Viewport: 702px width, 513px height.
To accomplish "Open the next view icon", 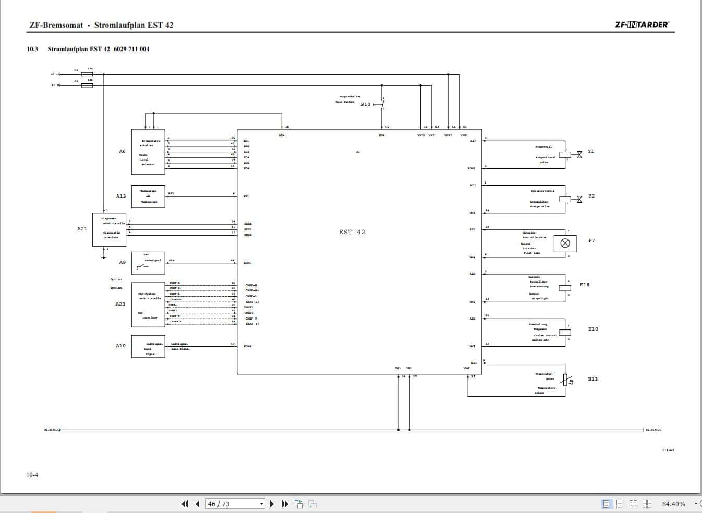I will point(312,504).
